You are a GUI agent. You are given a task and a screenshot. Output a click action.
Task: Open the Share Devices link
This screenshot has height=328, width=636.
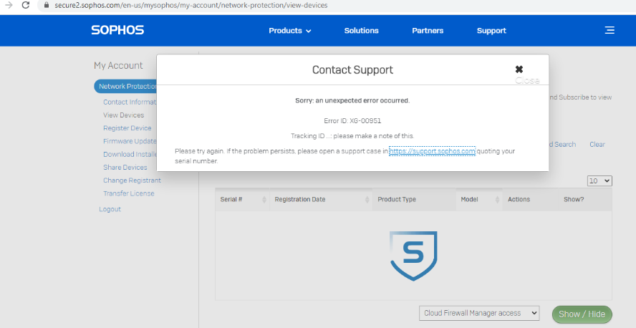125,167
